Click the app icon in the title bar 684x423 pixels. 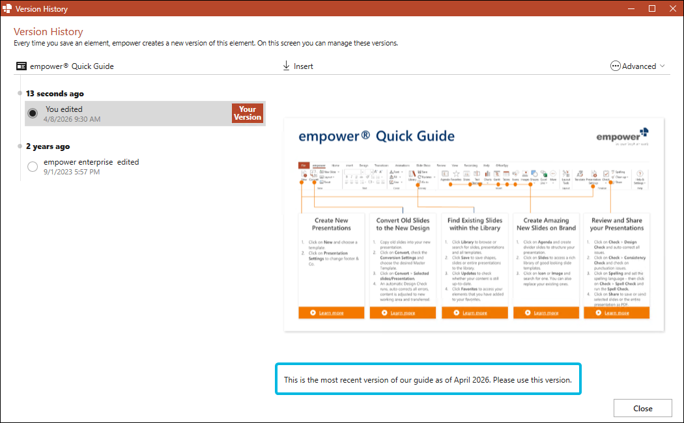[x=7, y=8]
